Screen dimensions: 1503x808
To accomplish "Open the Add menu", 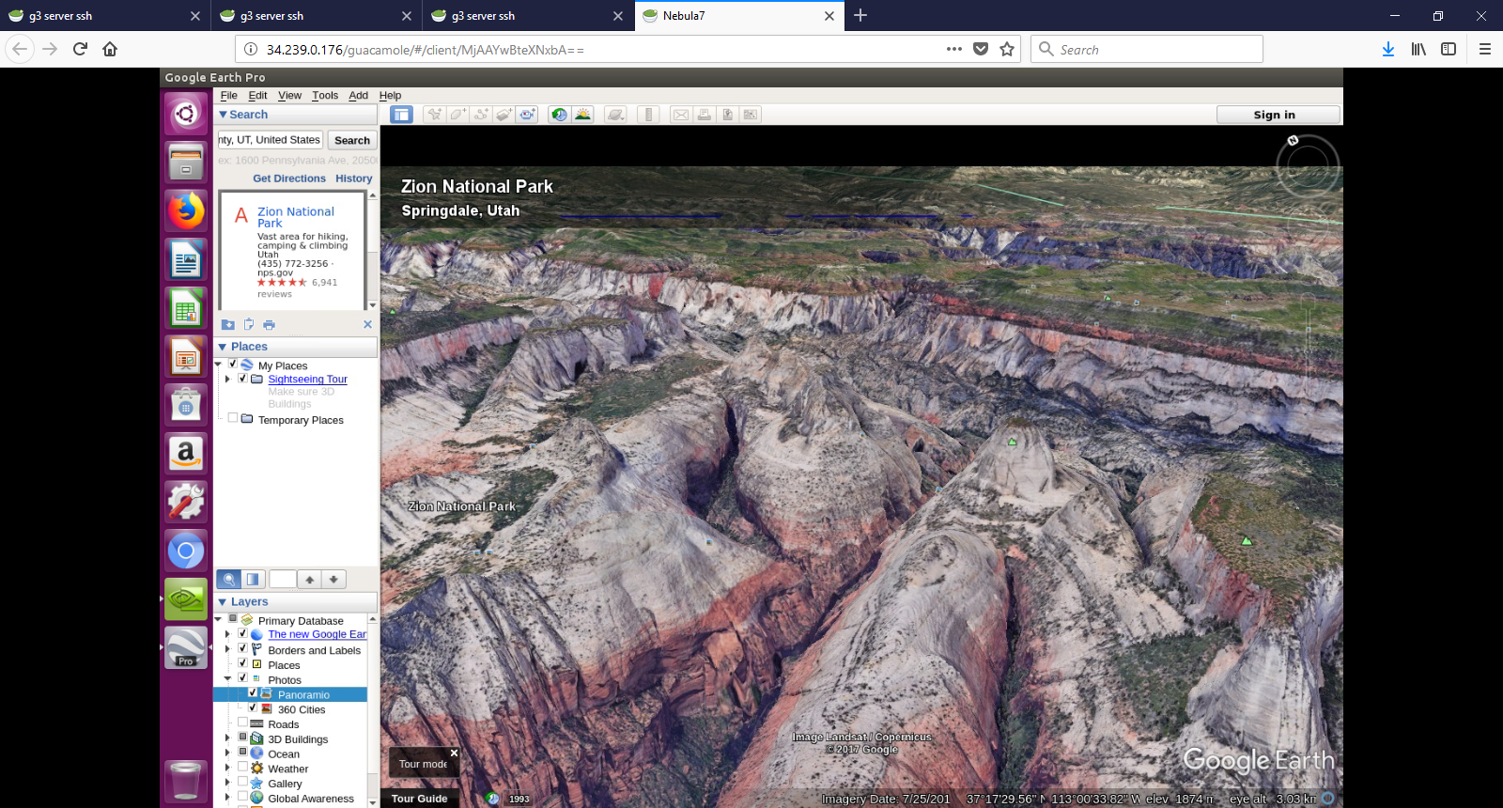I will pos(358,96).
